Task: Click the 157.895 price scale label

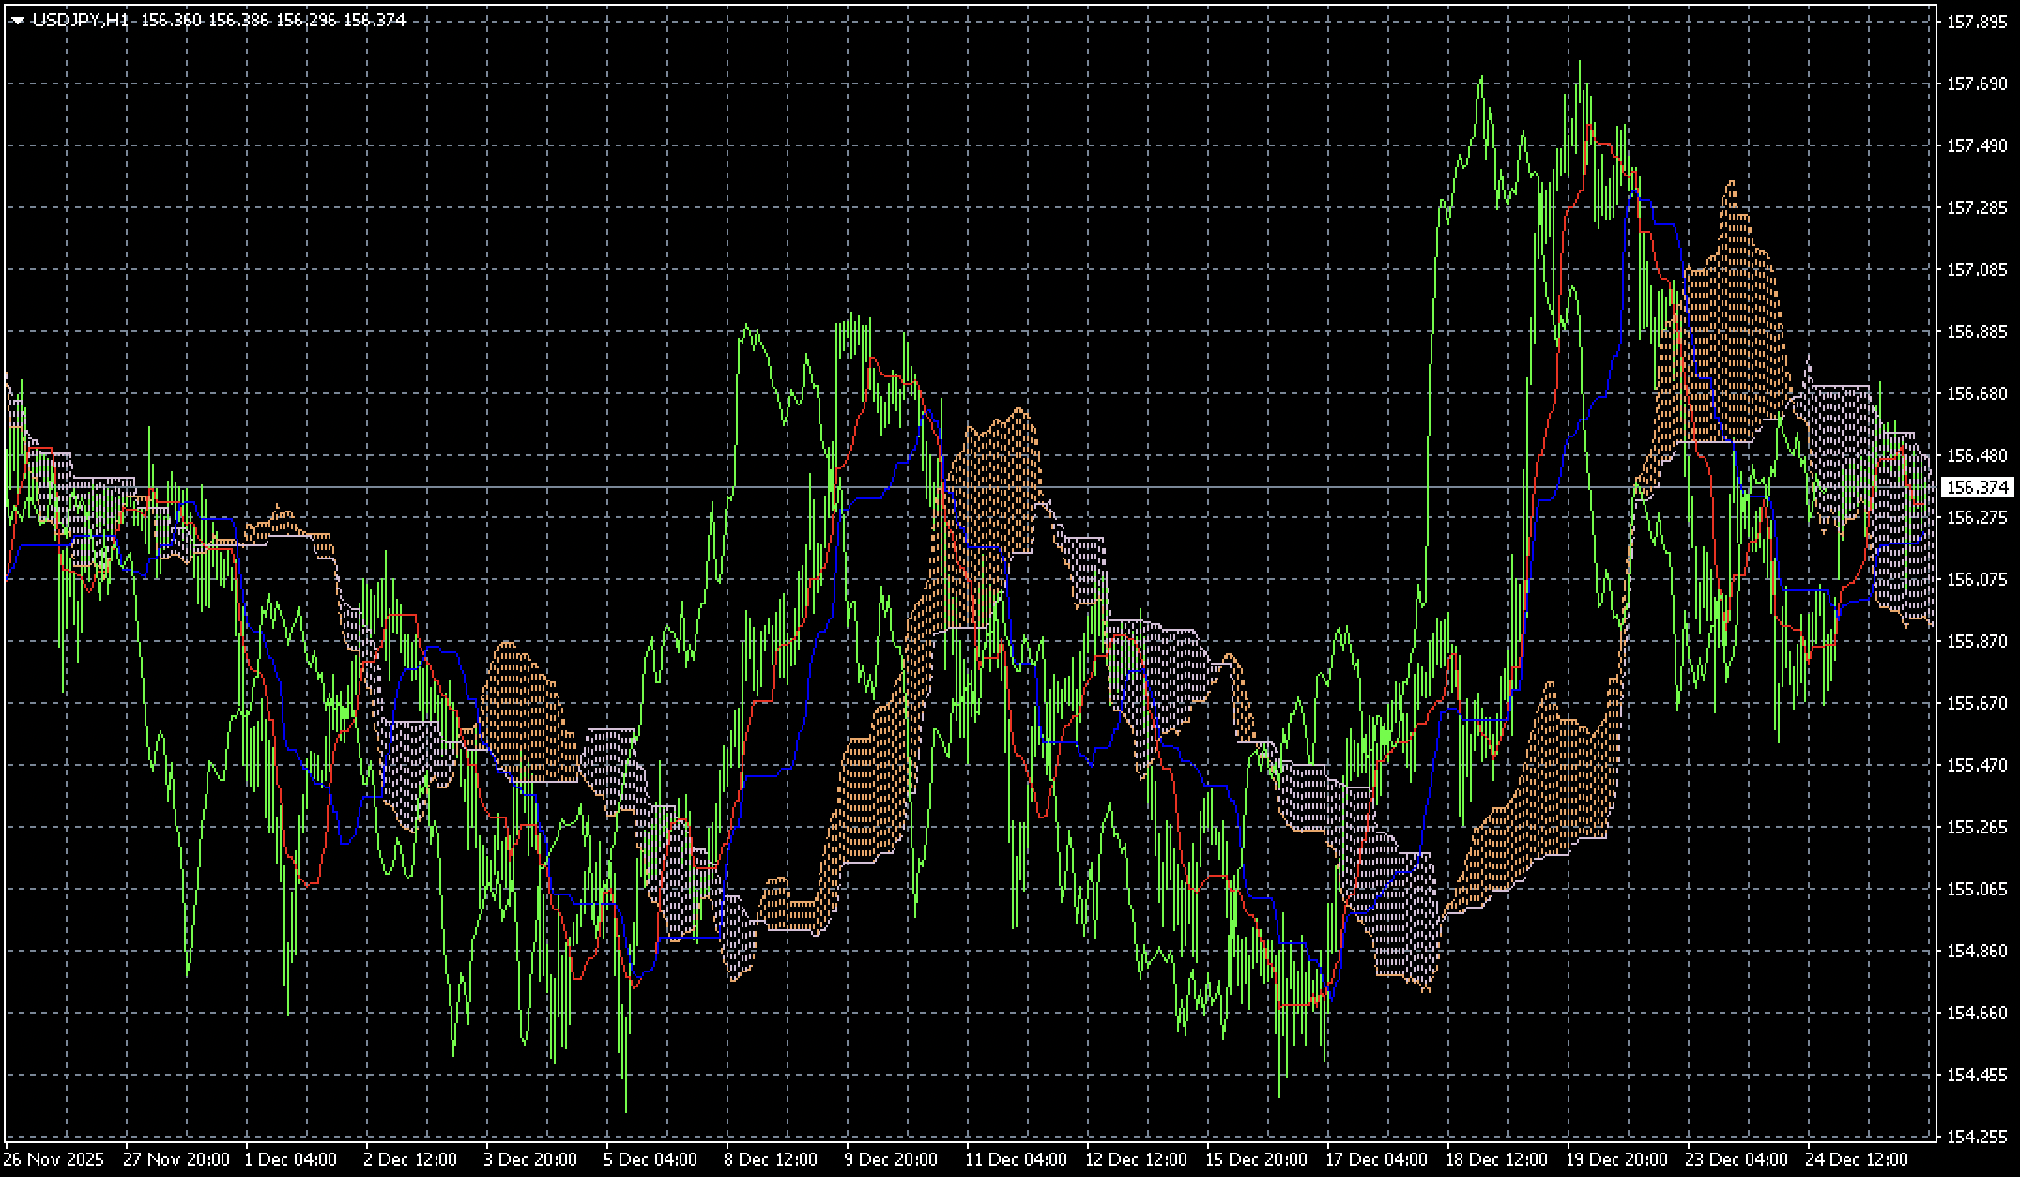Action: (1976, 22)
